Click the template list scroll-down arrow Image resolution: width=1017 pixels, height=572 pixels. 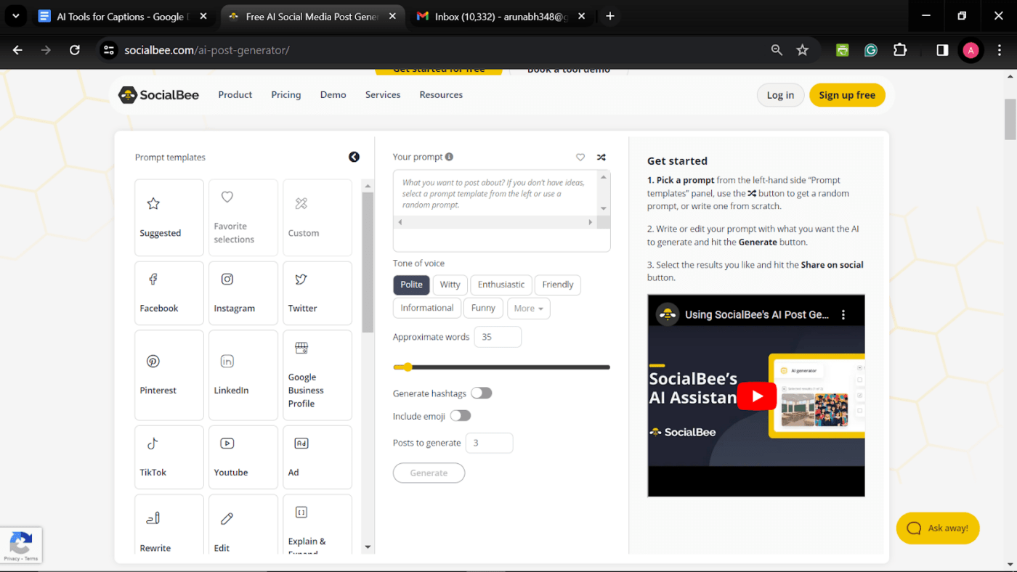click(368, 547)
